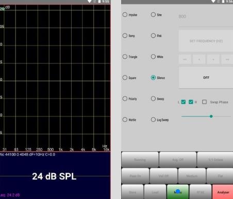Click the spectrum graph at 1k frequency label
The height and width of the screenshot is (199, 233).
click(x=61, y=150)
